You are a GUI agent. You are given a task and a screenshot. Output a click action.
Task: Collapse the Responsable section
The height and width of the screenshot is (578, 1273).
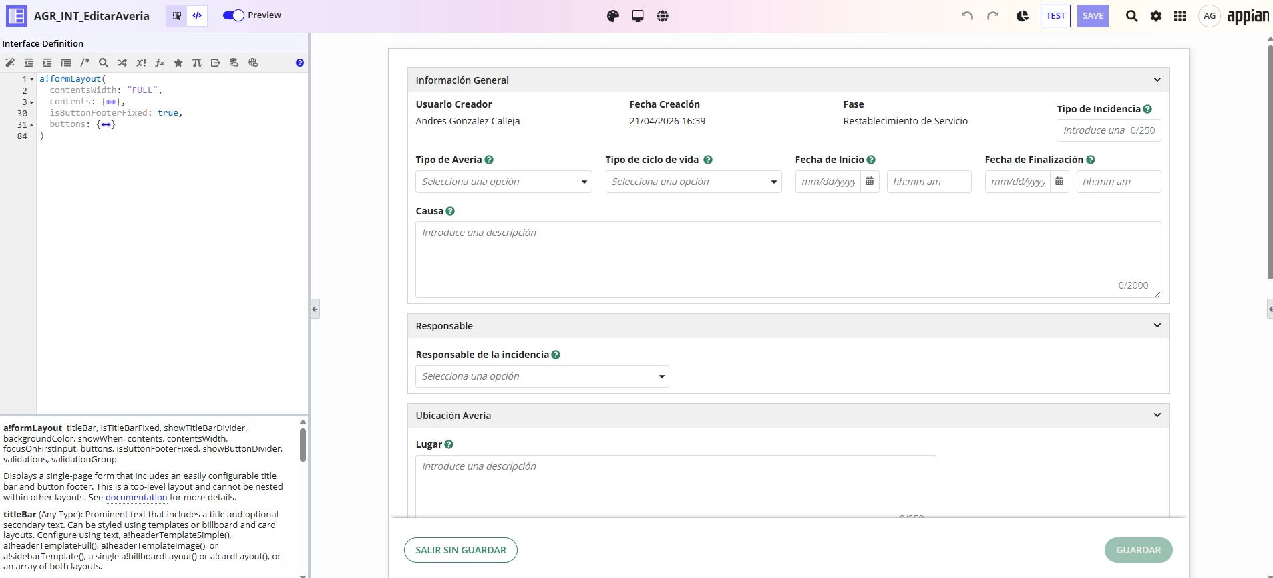(1157, 325)
